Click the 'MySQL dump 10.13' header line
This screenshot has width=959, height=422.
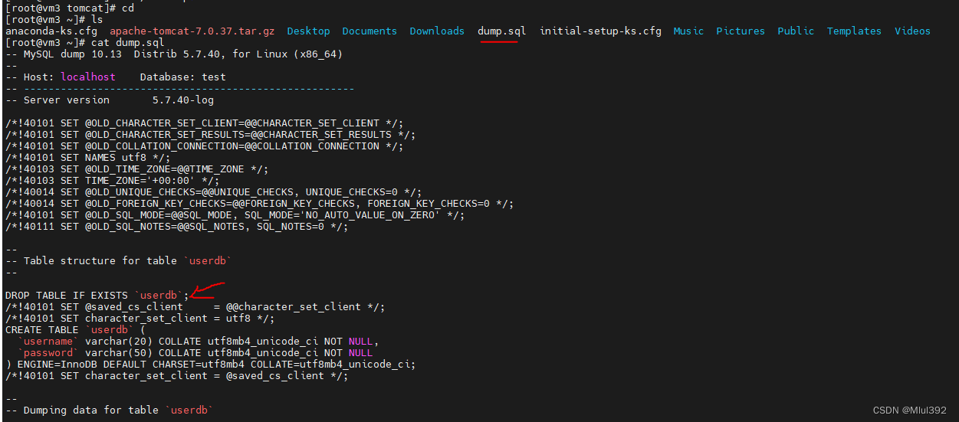(174, 54)
